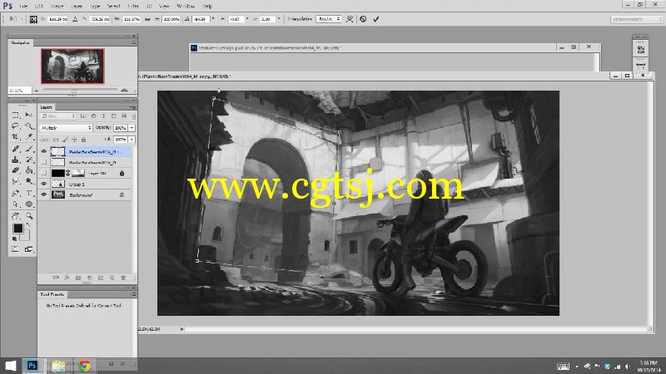Open the workspace switcher dropdown
This screenshot has width=666, height=374.
(636, 19)
